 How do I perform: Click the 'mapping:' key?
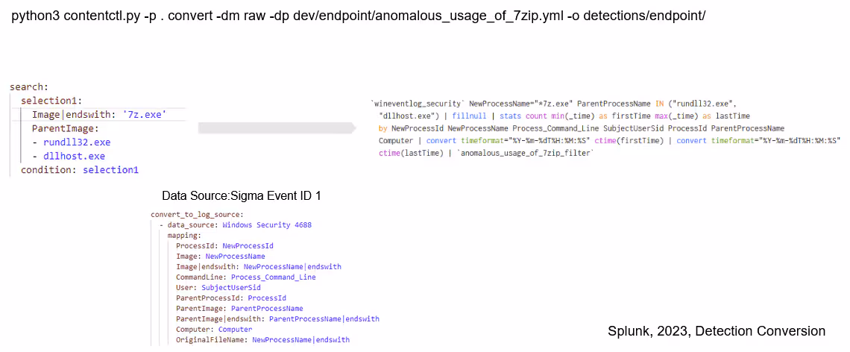pyautogui.click(x=185, y=235)
